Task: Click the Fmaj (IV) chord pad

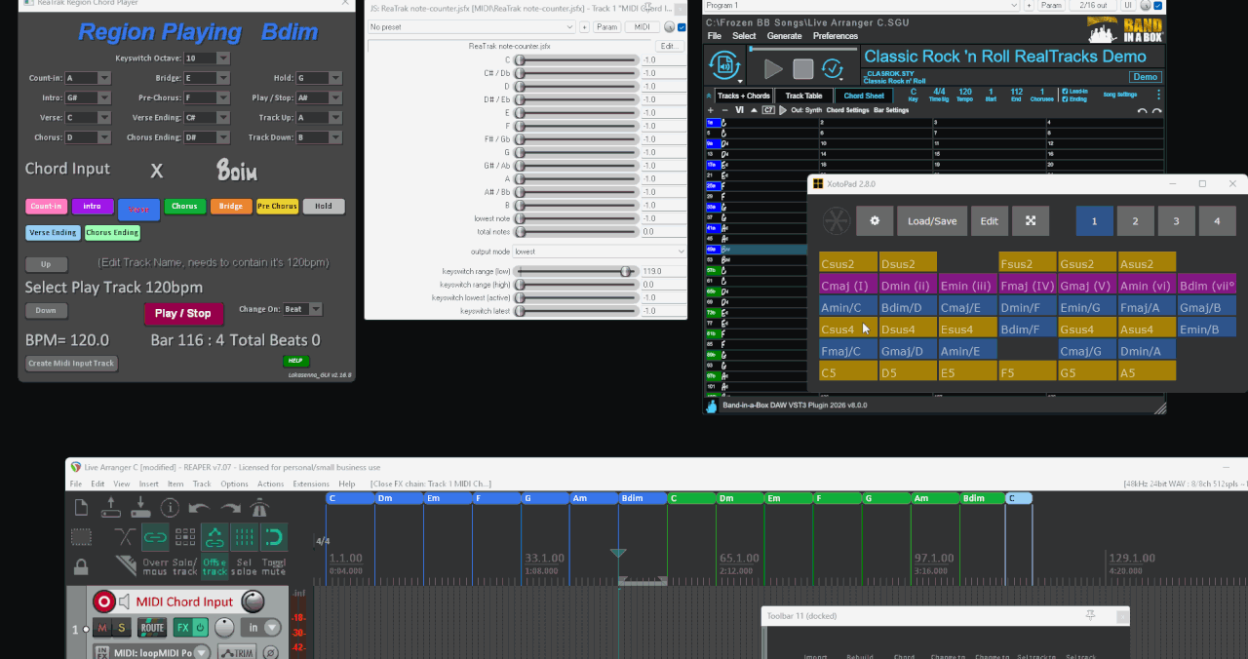Action: coord(1028,286)
